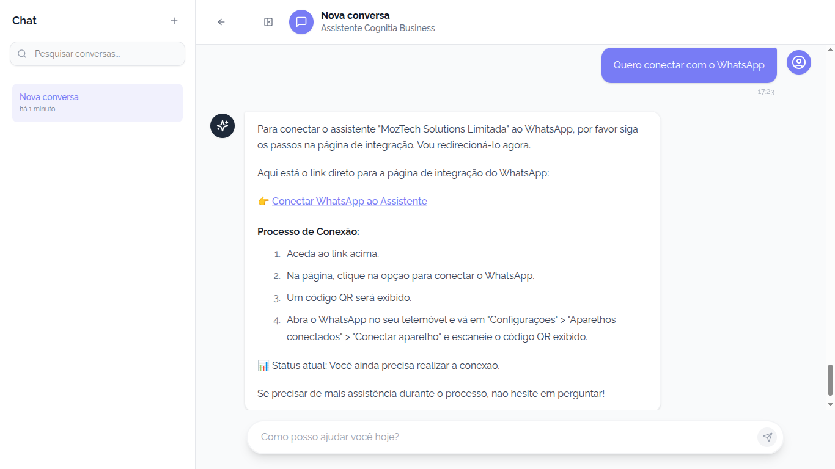This screenshot has width=835, height=469.
Task: Select the Nova conversa item in the sidebar
Action: tap(97, 103)
